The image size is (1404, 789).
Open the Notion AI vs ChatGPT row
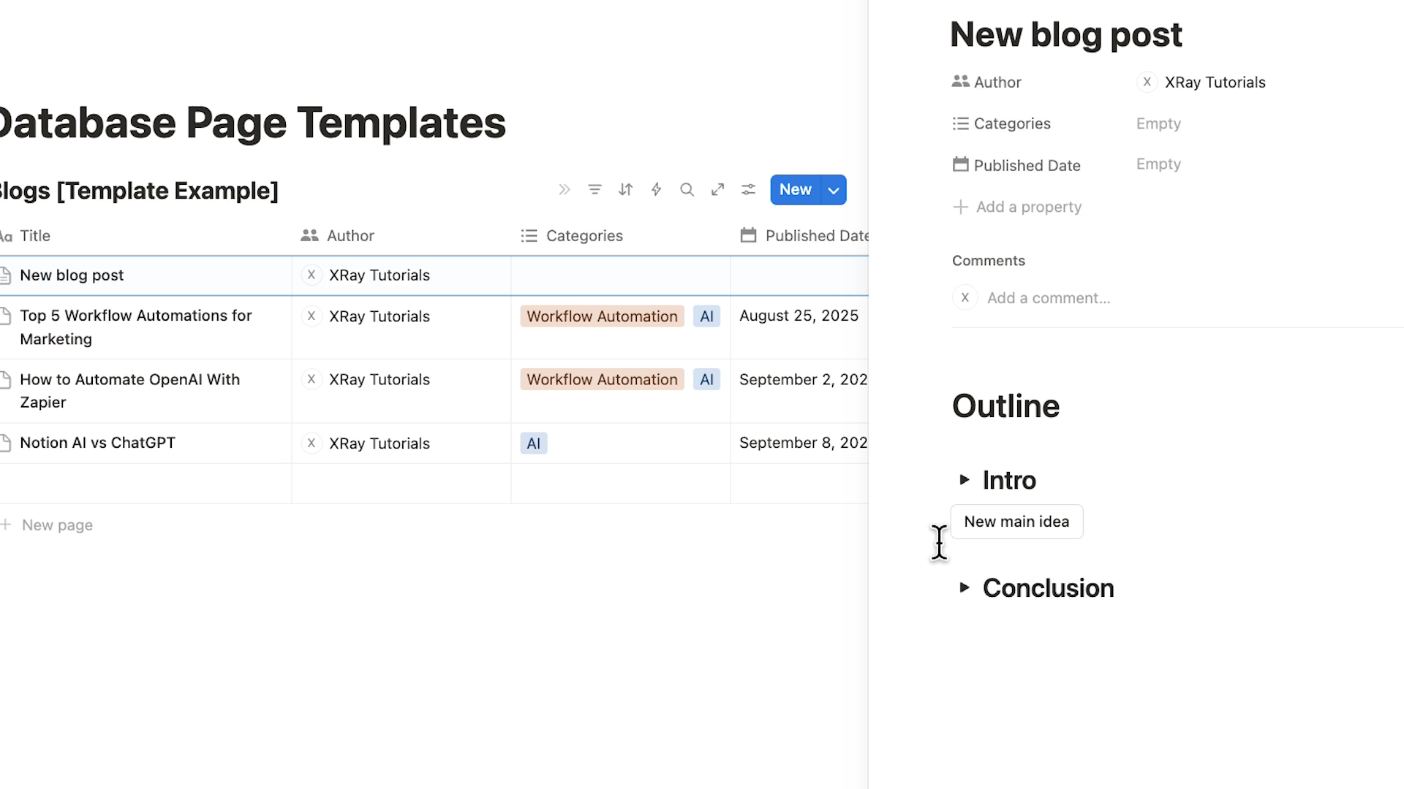[x=97, y=443]
